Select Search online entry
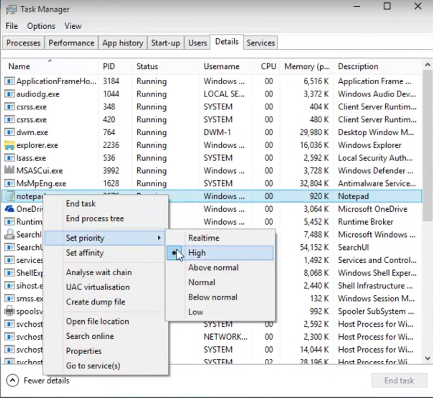 coord(106,336)
